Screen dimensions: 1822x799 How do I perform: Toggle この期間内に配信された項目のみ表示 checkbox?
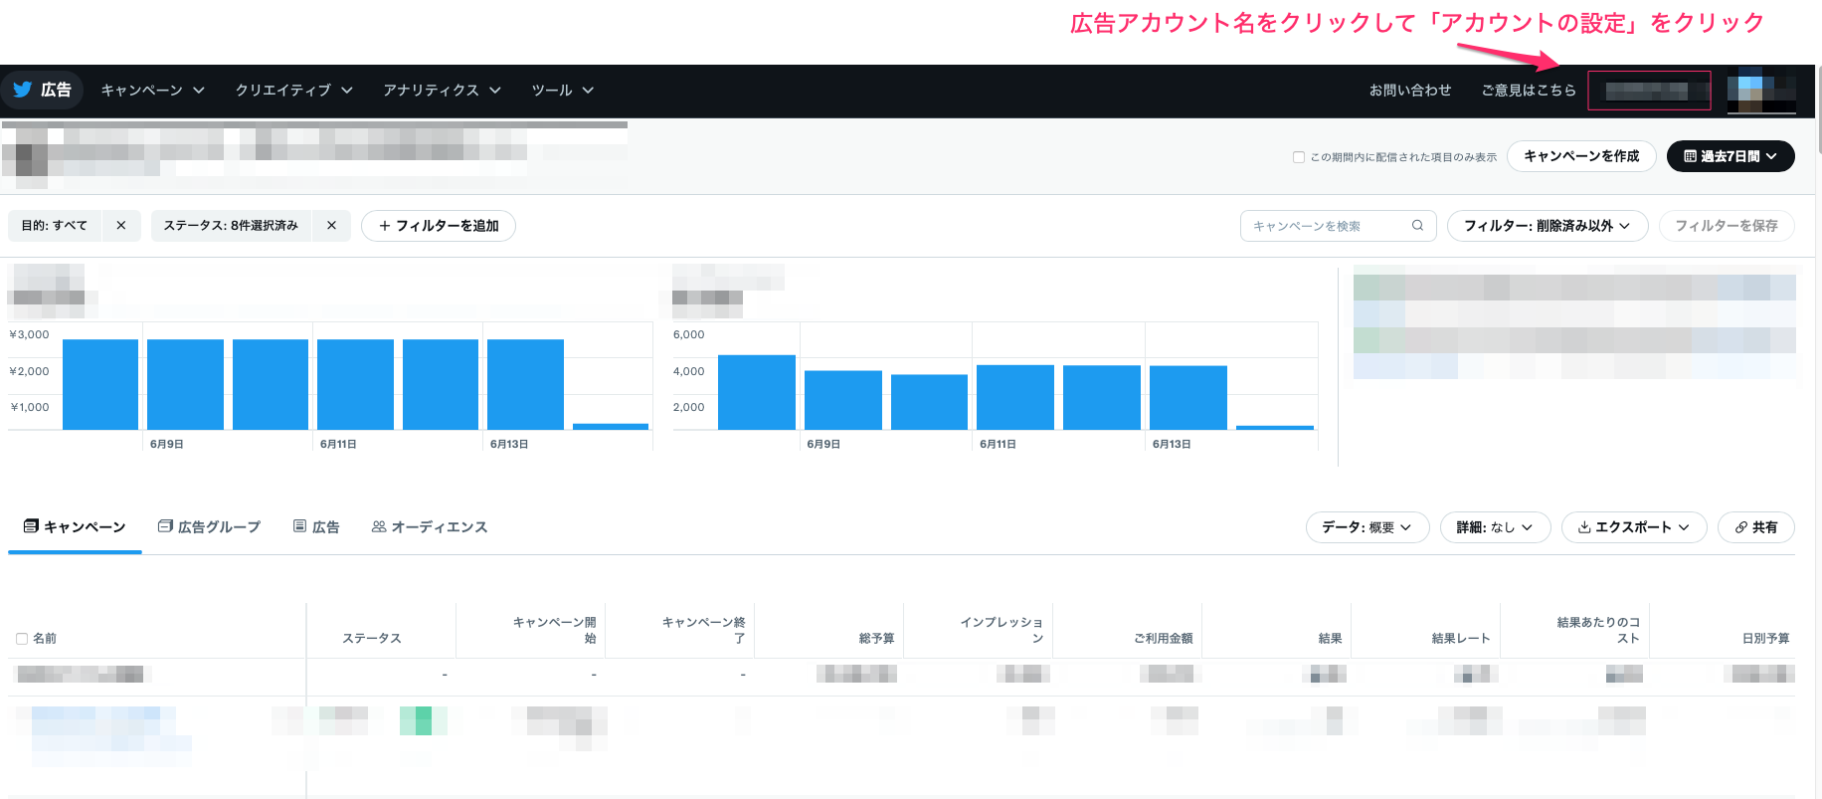click(x=1299, y=157)
